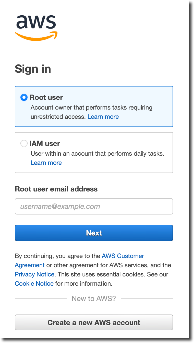Open the Privacy Notice link
The image size is (194, 343).
34,274
